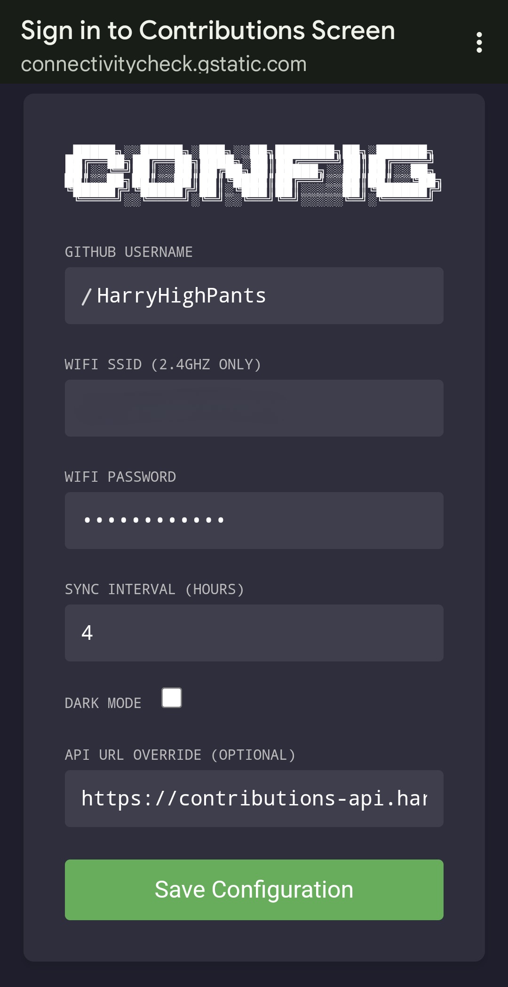Click the CONFIG pixel-art logo

[253, 175]
